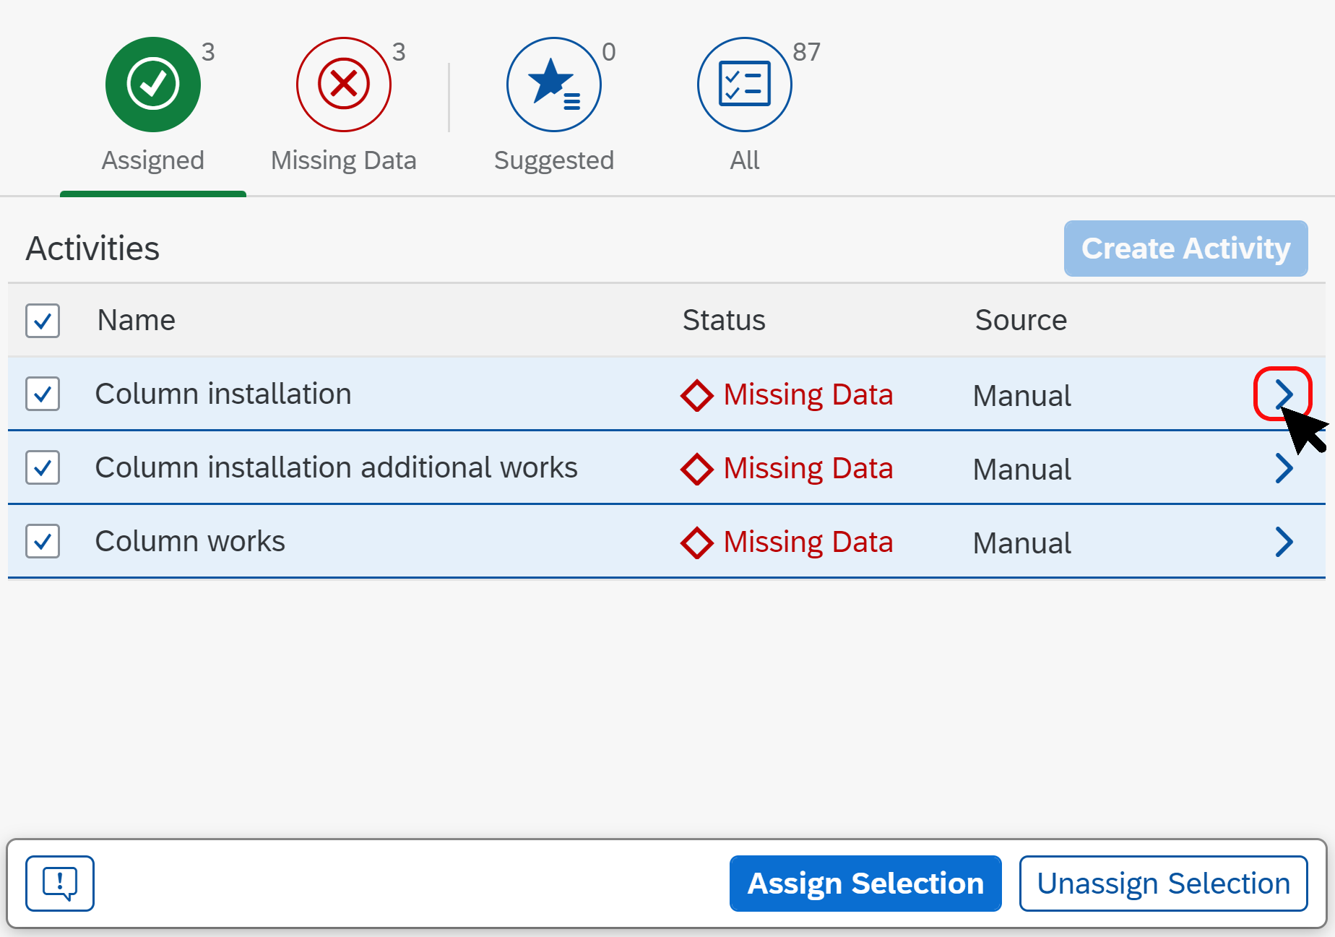The image size is (1335, 937).
Task: Click 'Manual' source in Column works row
Action: pyautogui.click(x=1021, y=543)
